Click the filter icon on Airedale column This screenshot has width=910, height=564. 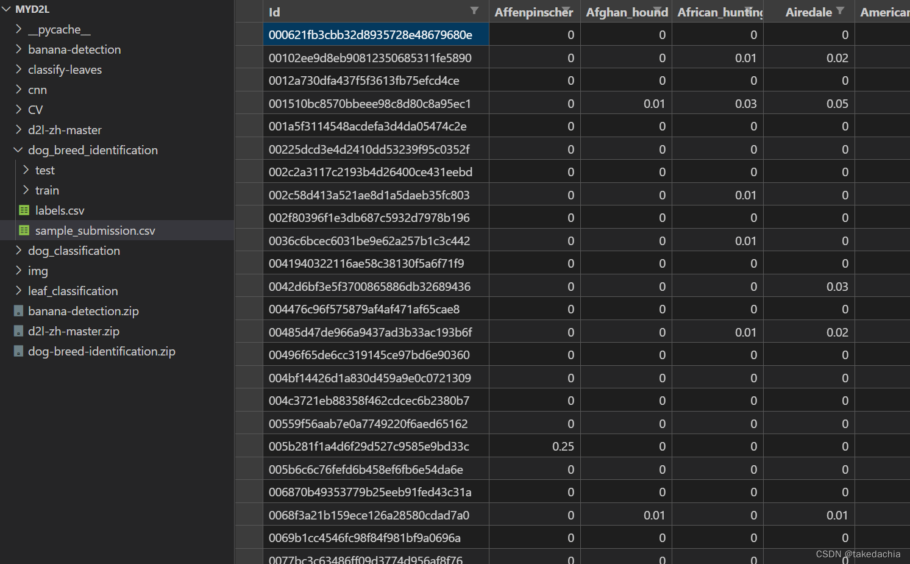click(x=841, y=10)
